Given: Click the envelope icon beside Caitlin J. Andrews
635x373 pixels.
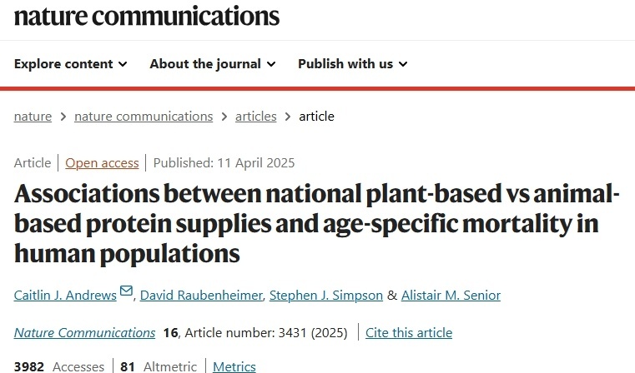Looking at the screenshot, I should (x=126, y=291).
